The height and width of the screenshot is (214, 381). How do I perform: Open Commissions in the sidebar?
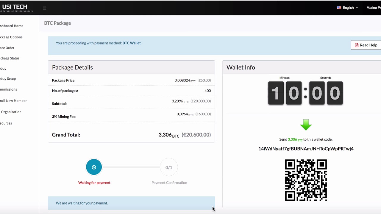(x=9, y=89)
